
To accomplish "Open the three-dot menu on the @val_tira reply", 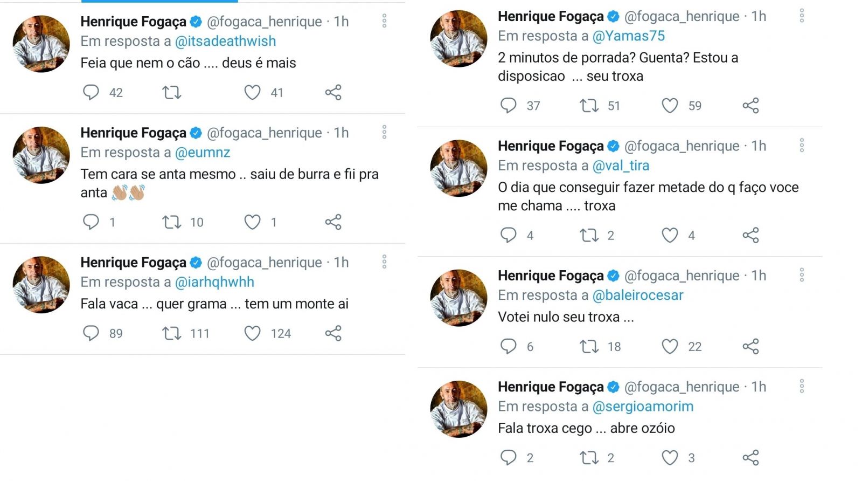I will click(802, 145).
